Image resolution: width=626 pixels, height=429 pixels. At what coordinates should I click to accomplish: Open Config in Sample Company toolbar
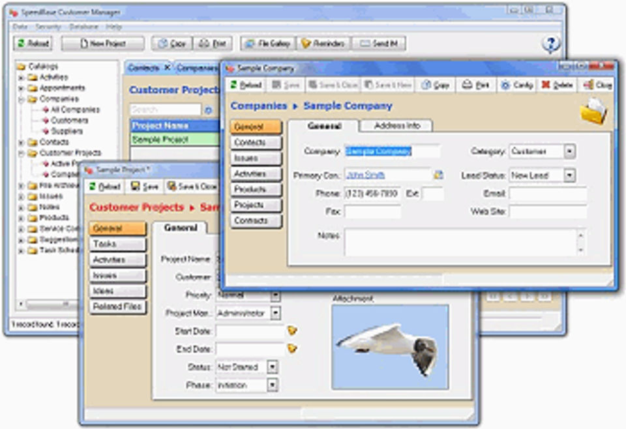516,85
